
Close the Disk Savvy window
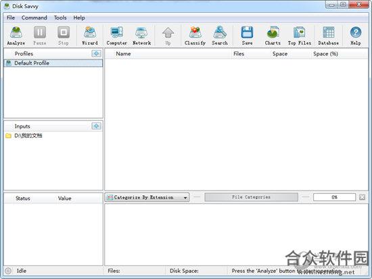358,5
